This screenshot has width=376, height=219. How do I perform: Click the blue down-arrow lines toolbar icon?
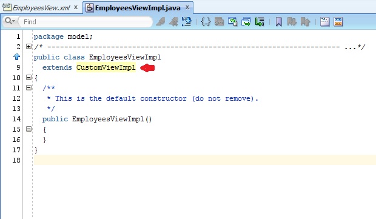click(x=187, y=22)
